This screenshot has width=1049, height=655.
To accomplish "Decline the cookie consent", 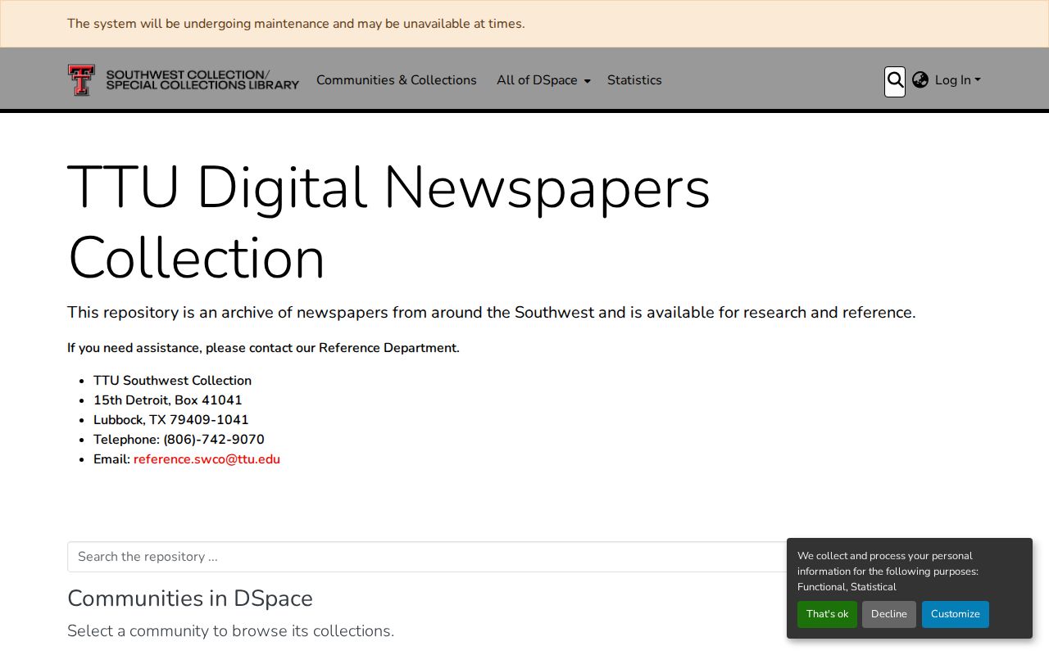I will [x=889, y=614].
